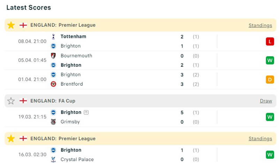The width and height of the screenshot is (279, 163).
Task: Open the top Premier League Standings link
Action: (260, 25)
